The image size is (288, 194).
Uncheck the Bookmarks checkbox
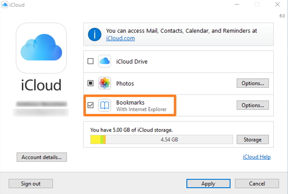coord(91,105)
